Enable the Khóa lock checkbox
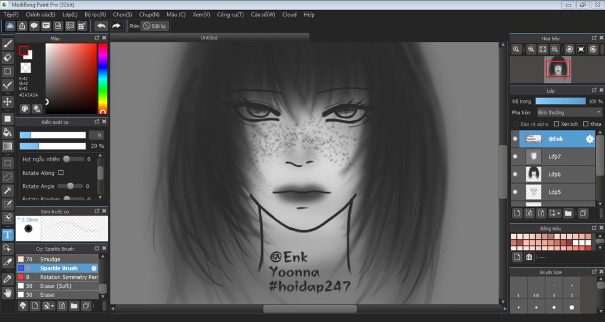Image resolution: width=605 pixels, height=322 pixels. click(x=586, y=124)
